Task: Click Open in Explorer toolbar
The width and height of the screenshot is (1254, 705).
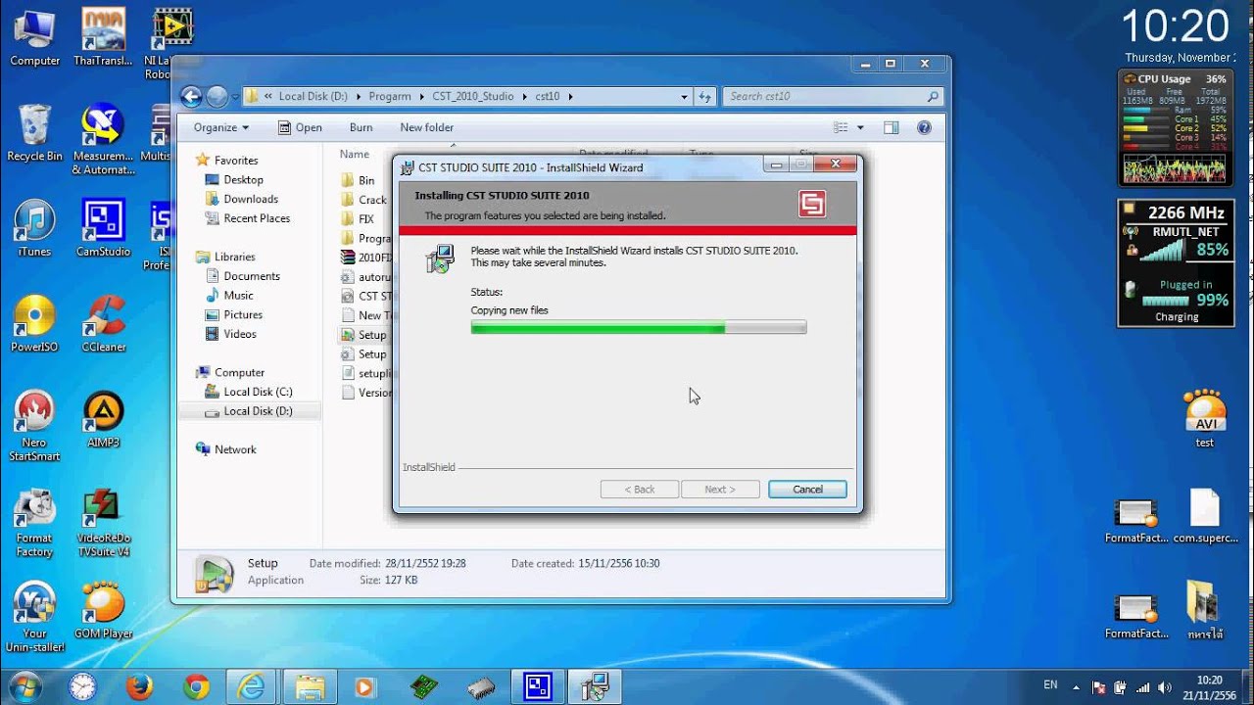Action: 300,127
